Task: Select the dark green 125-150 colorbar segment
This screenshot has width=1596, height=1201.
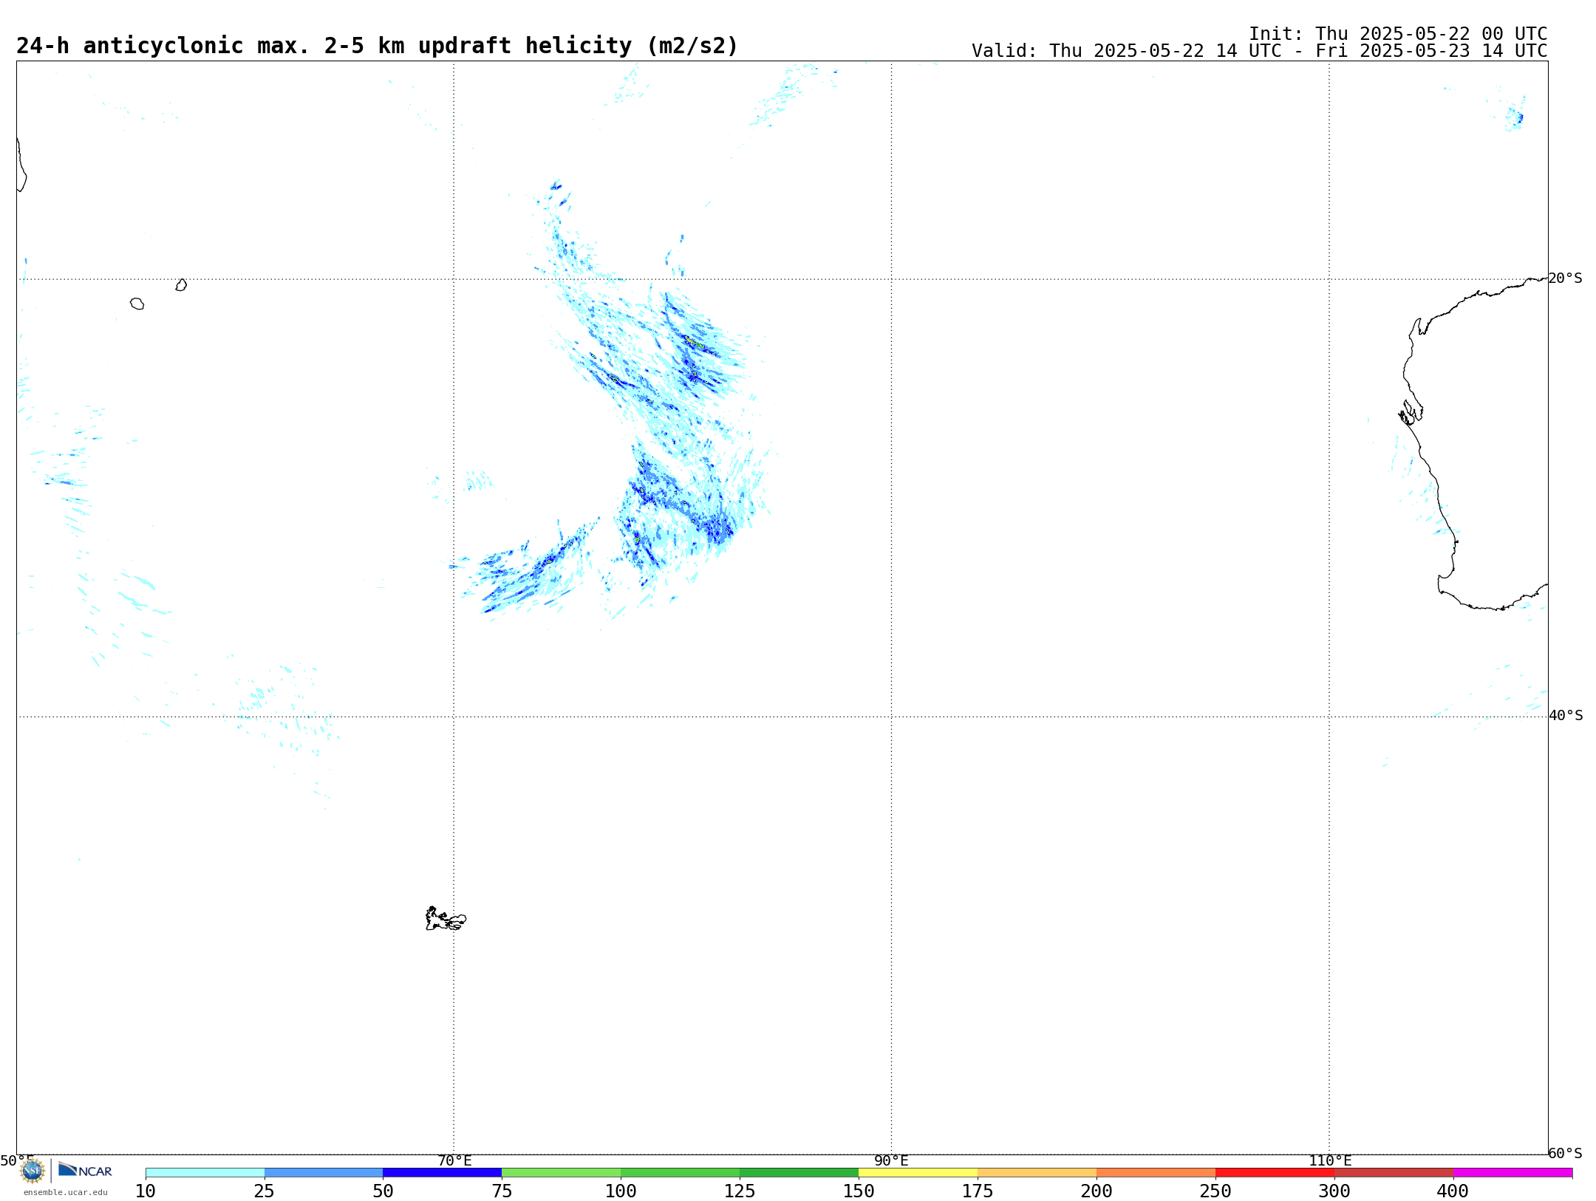Action: 799,1173
